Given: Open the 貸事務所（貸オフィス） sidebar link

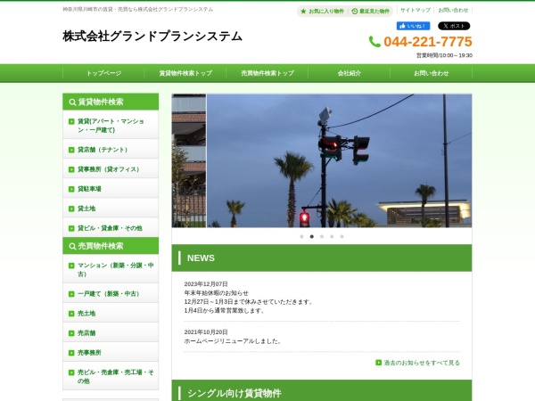Looking at the screenshot, I should [111, 169].
